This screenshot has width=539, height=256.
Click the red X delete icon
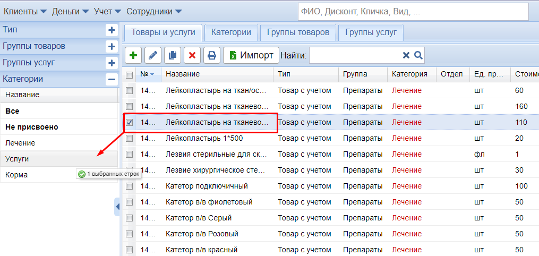point(192,55)
